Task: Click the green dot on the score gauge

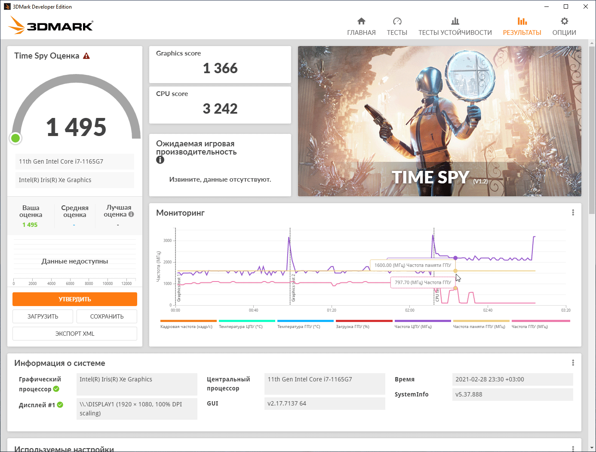Action: click(15, 138)
